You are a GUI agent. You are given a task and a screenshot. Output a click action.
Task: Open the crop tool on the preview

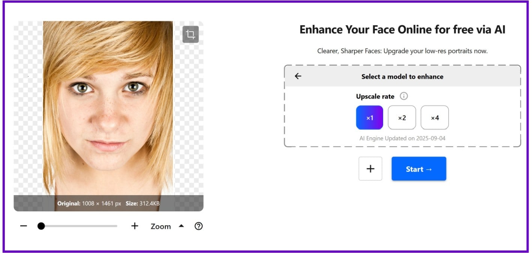coord(190,34)
